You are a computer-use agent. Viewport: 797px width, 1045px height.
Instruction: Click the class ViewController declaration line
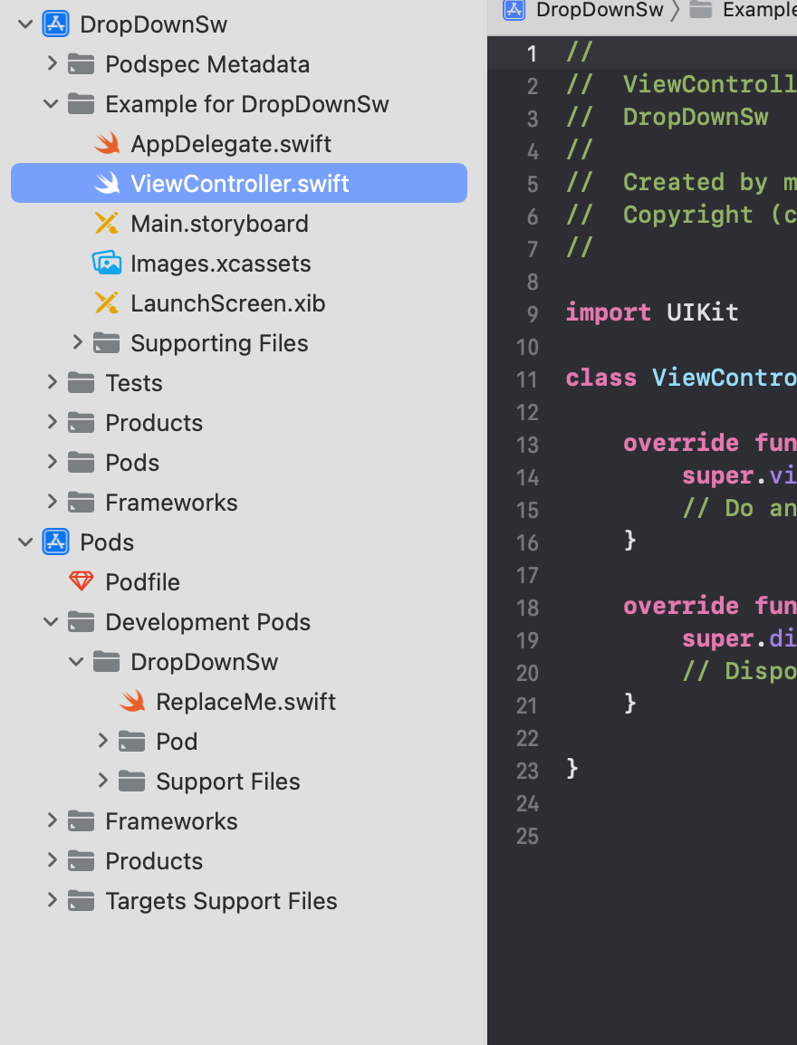[x=681, y=378]
